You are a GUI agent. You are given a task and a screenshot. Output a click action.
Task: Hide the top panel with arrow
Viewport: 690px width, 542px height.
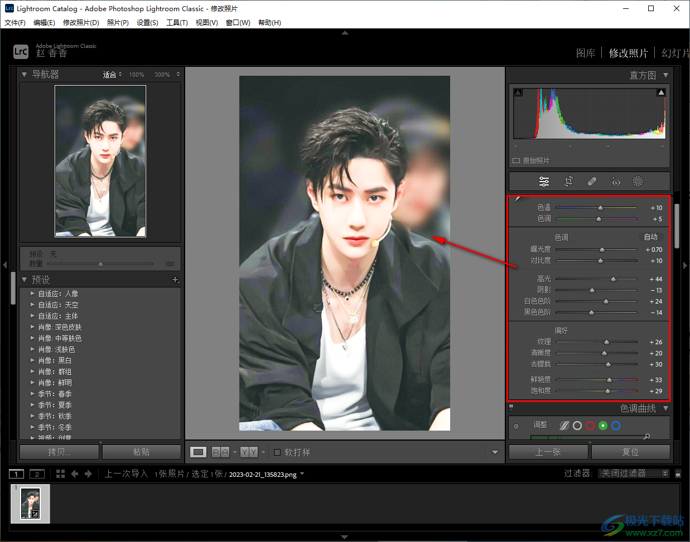tap(345, 33)
